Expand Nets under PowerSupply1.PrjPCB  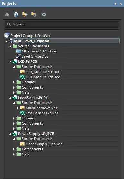[x=14, y=154]
